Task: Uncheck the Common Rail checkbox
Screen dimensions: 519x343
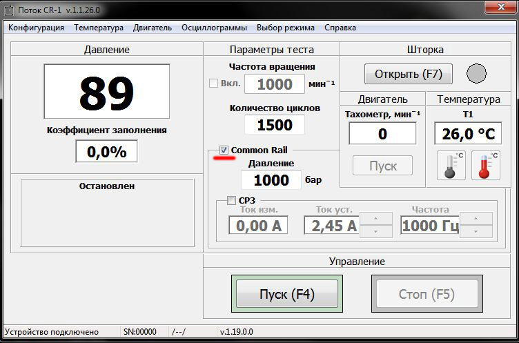Action: [x=224, y=150]
